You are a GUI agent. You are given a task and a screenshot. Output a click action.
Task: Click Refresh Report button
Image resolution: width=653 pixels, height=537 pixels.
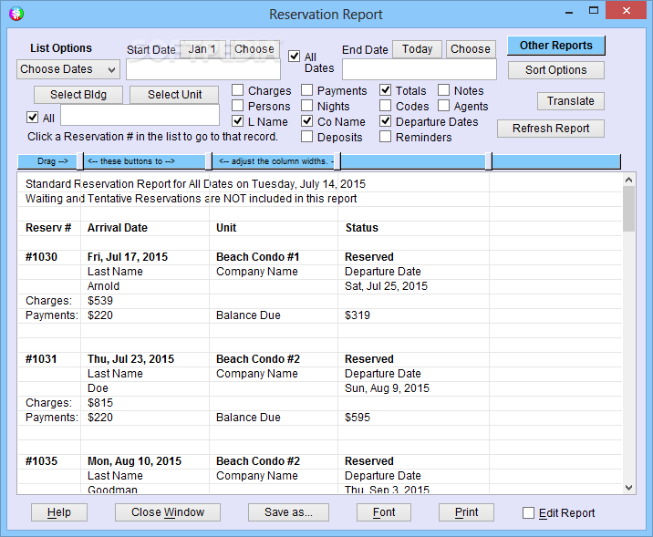click(551, 129)
